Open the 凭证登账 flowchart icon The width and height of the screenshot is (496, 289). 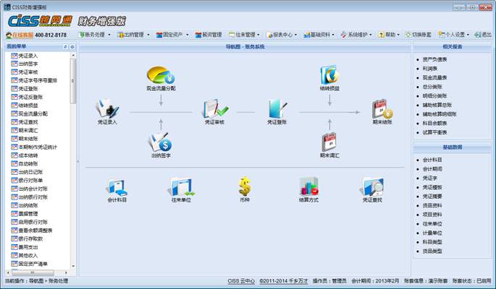click(x=277, y=109)
